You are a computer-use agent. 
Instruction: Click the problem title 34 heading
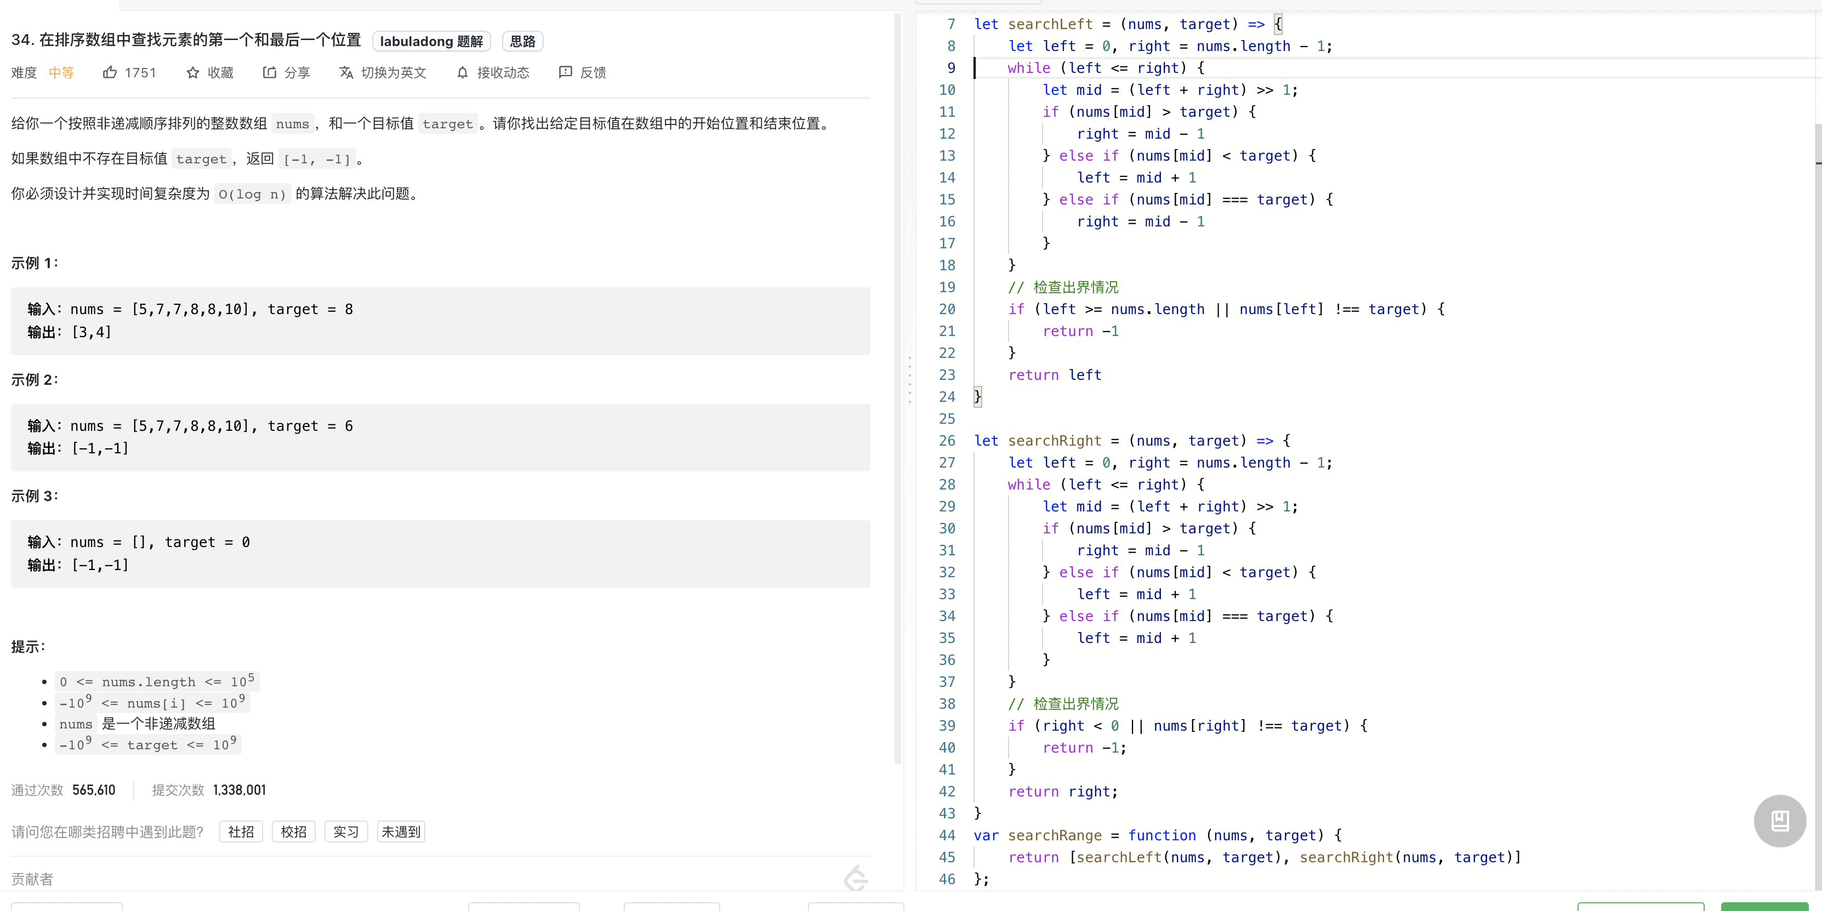tap(186, 41)
